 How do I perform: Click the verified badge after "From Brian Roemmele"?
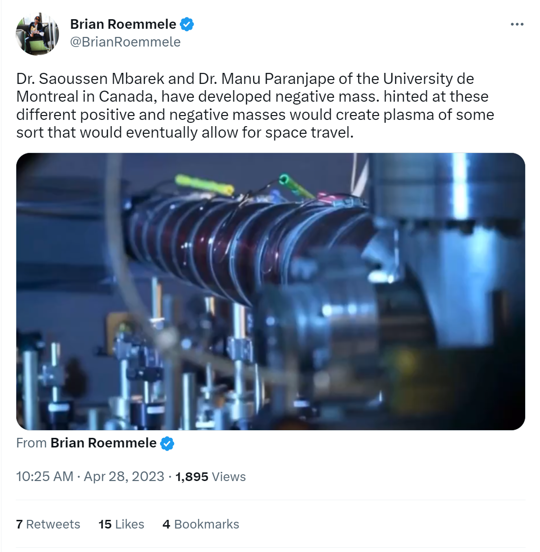(x=167, y=443)
